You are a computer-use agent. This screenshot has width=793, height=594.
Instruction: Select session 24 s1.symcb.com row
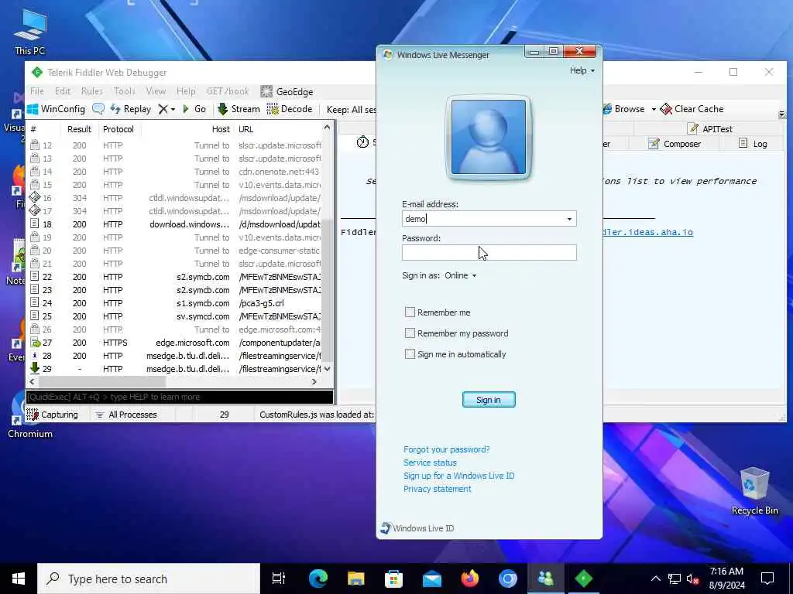[x=175, y=303]
